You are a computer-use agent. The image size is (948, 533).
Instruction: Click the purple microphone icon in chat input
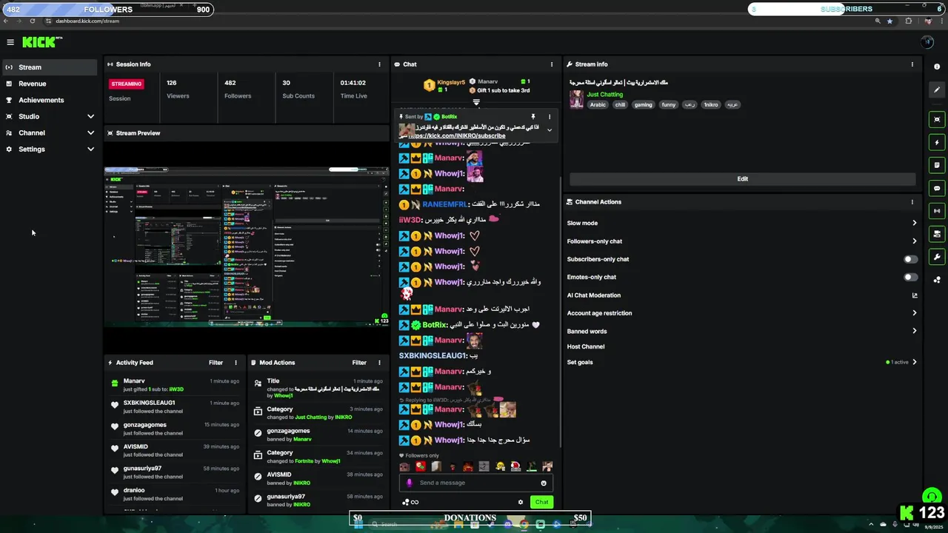(x=409, y=483)
